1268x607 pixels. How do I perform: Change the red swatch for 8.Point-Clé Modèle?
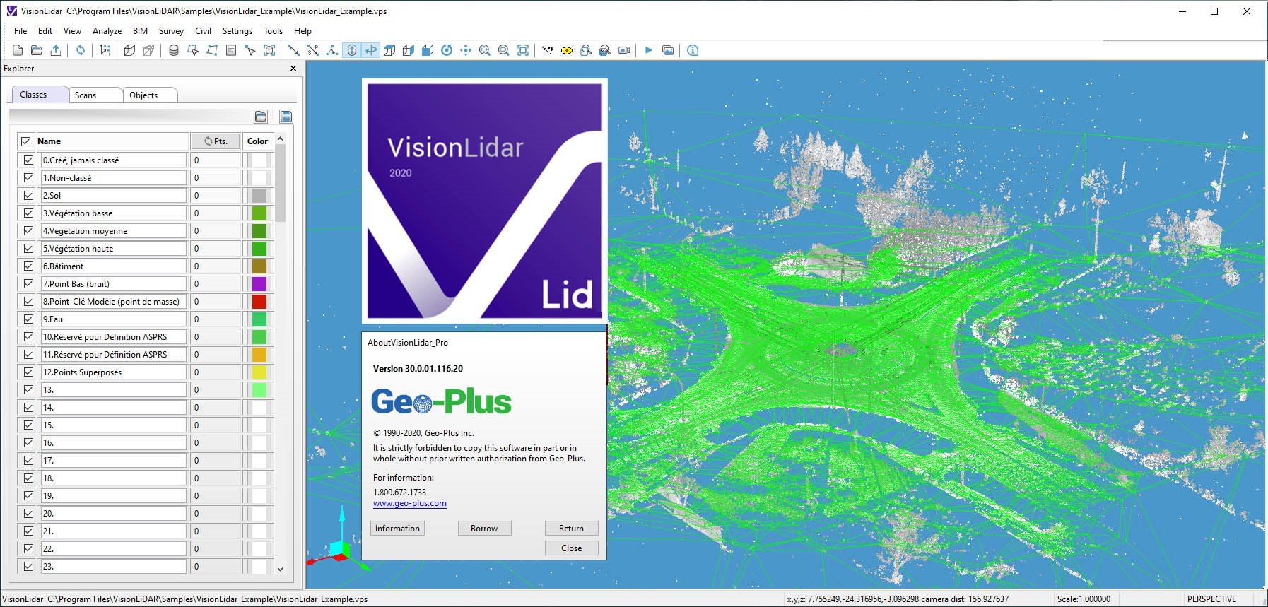259,302
